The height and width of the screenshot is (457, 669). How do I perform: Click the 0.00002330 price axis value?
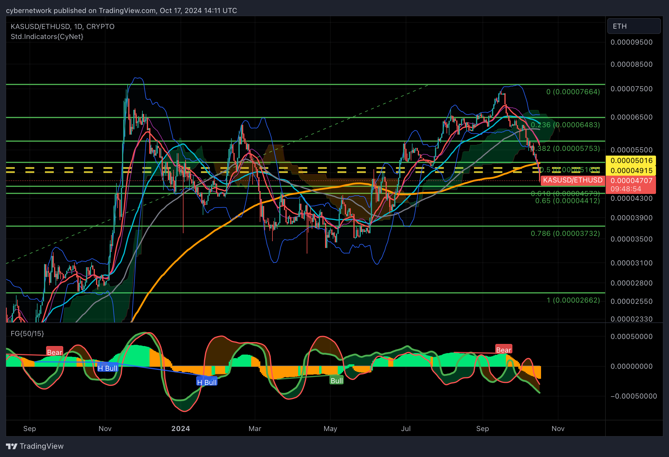pos(631,319)
